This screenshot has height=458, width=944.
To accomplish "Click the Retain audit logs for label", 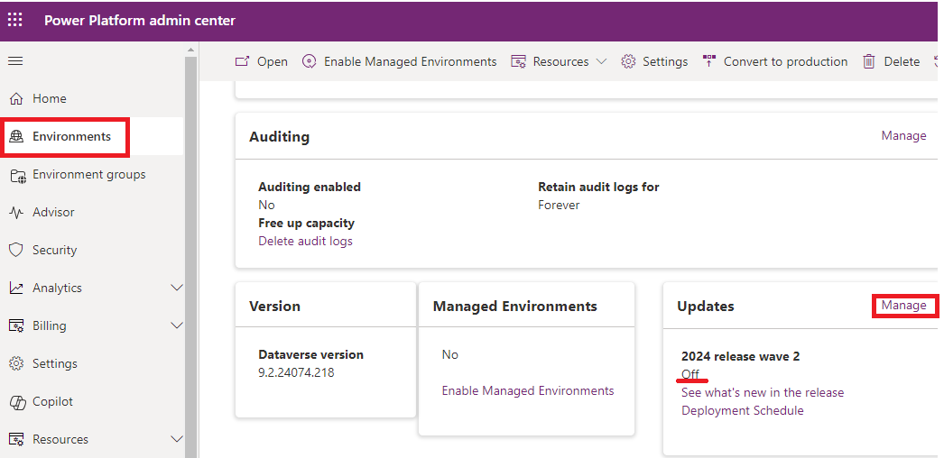I will coord(598,187).
